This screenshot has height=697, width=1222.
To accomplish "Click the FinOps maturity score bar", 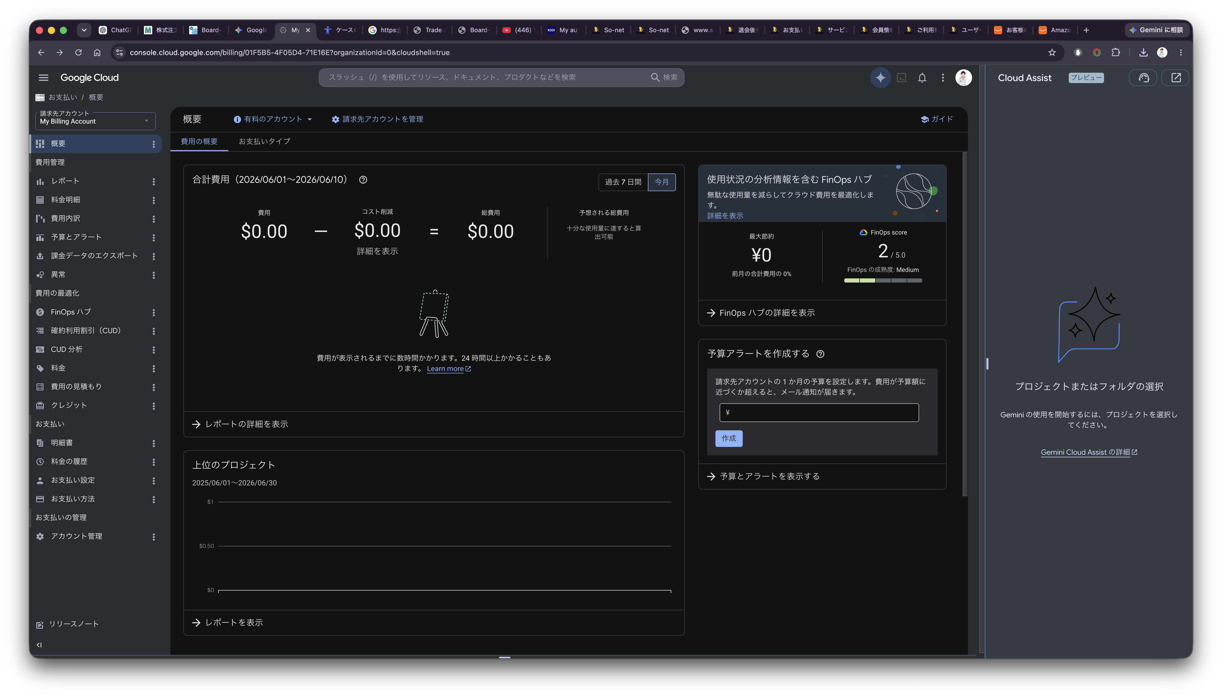I will (x=882, y=280).
